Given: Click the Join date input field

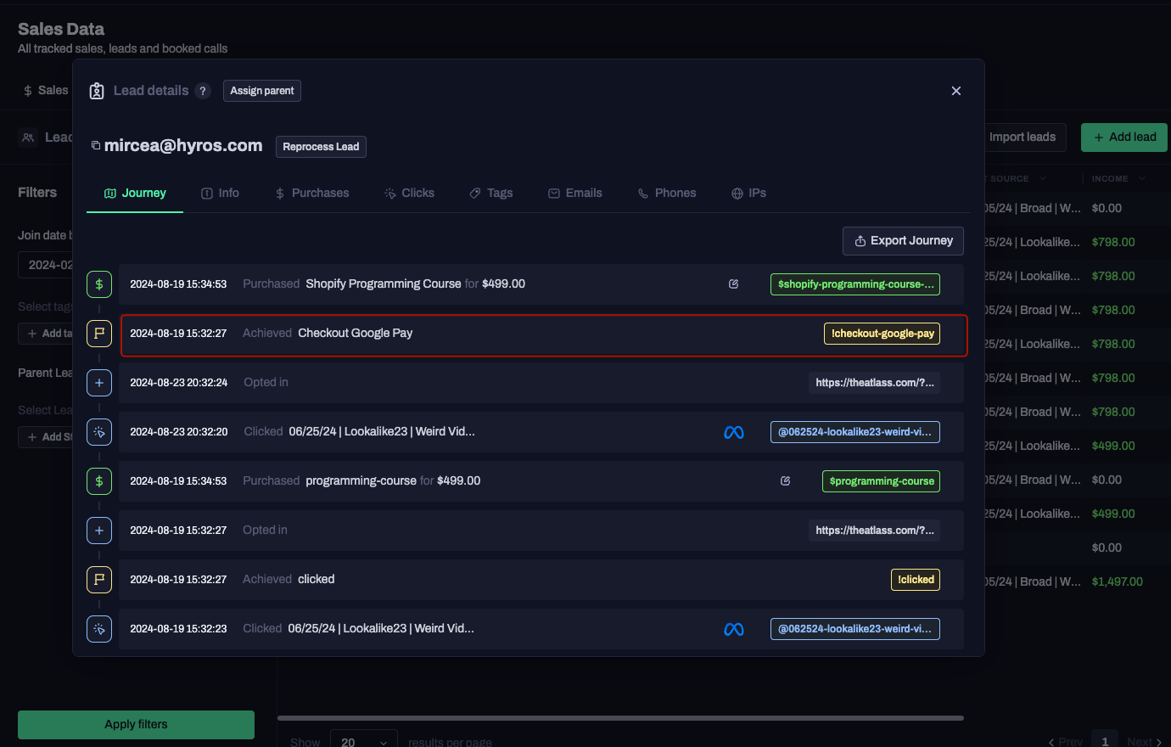Looking at the screenshot, I should click(x=46, y=265).
